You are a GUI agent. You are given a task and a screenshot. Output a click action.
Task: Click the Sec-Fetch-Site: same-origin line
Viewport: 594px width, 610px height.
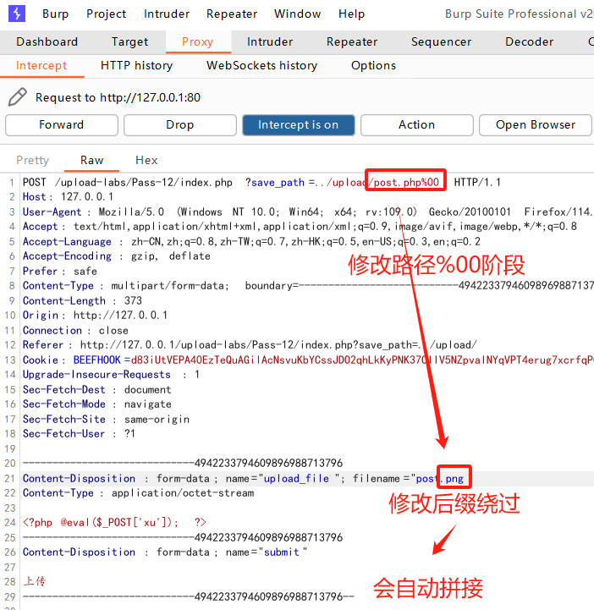[x=106, y=419]
